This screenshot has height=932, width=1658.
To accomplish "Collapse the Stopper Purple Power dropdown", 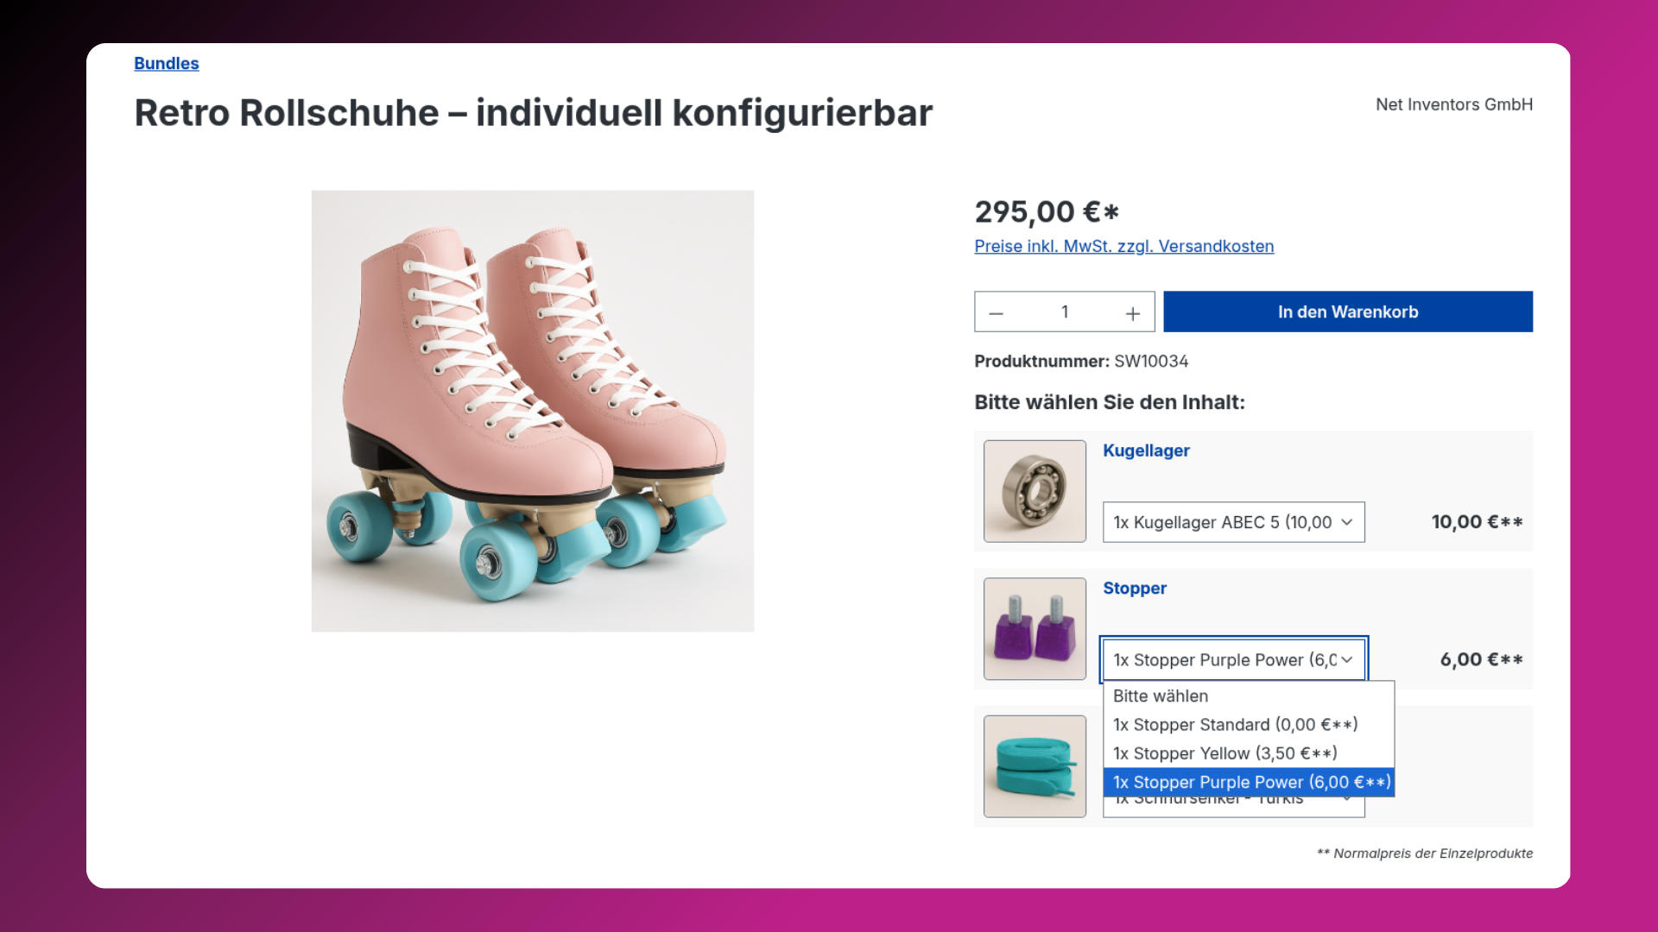I will pos(1233,659).
